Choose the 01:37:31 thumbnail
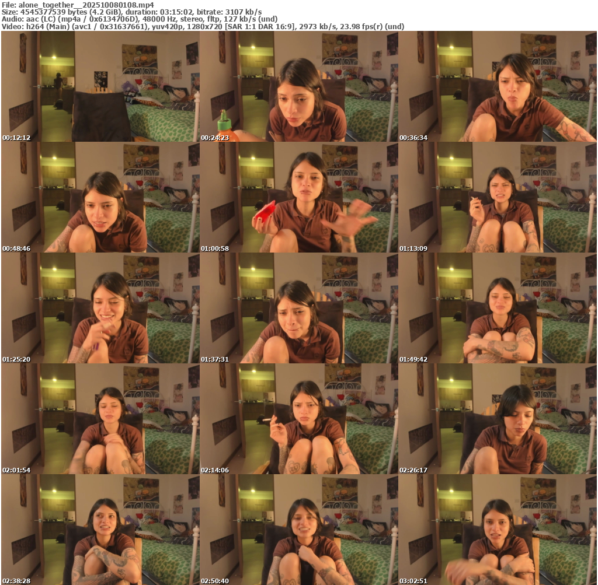Viewport: 598px width, 585px height. pyautogui.click(x=298, y=309)
